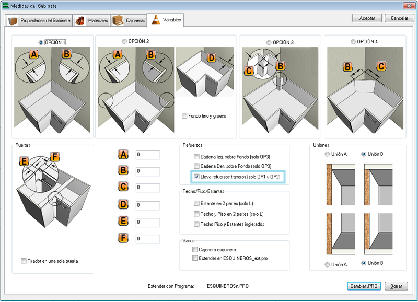
Task: Select upper Unión B radio button
Action: click(363, 154)
